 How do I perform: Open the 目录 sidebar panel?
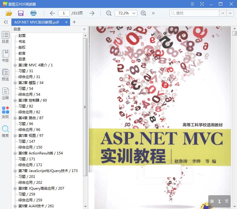pyautogui.click(x=6, y=37)
